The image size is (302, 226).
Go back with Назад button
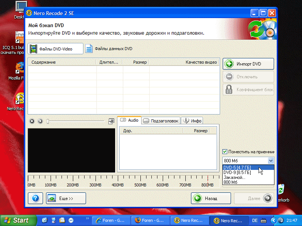(x=211, y=198)
